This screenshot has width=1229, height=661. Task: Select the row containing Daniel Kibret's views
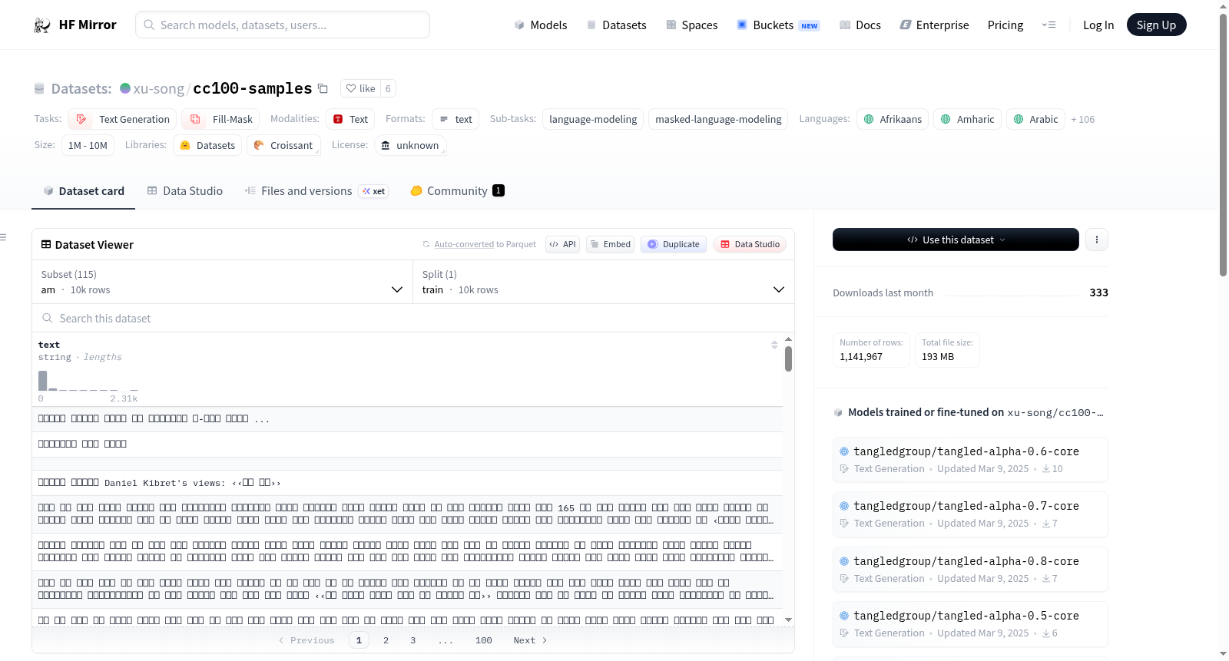coord(407,483)
